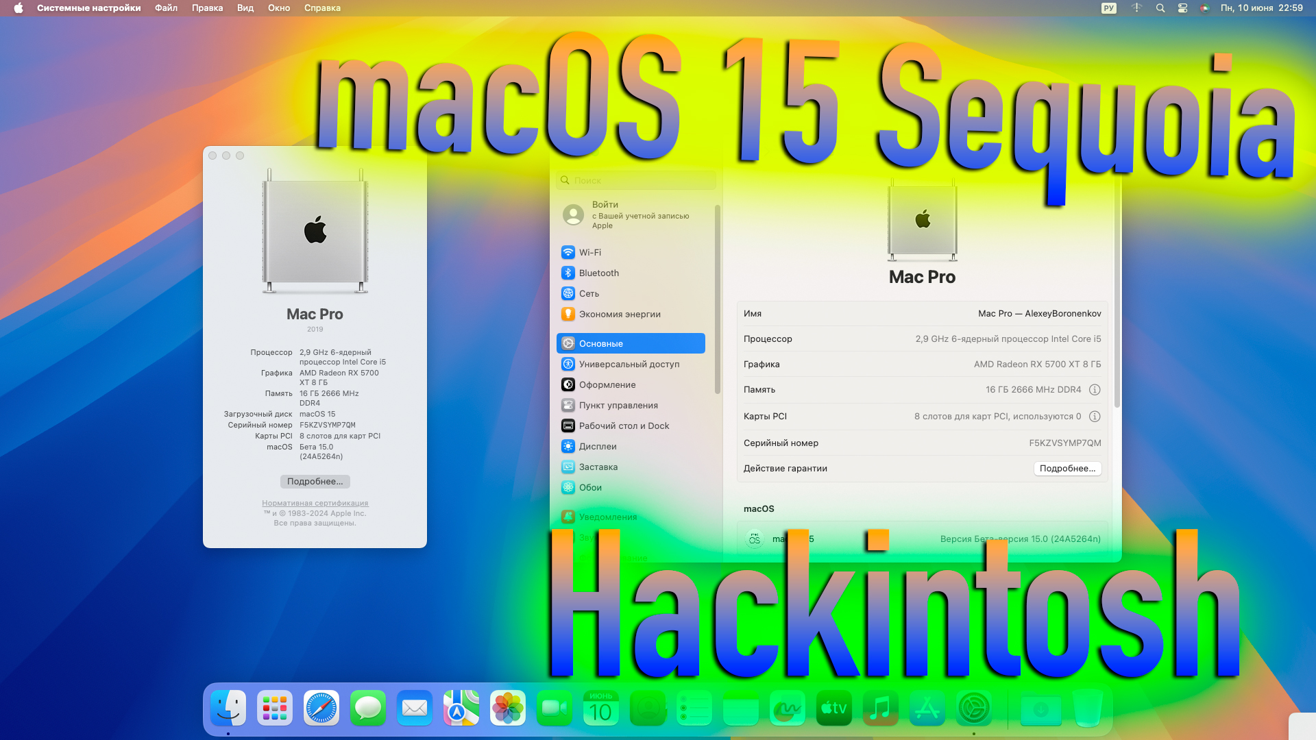Launch Apple Music from the Dock
1316x740 pixels.
[881, 708]
